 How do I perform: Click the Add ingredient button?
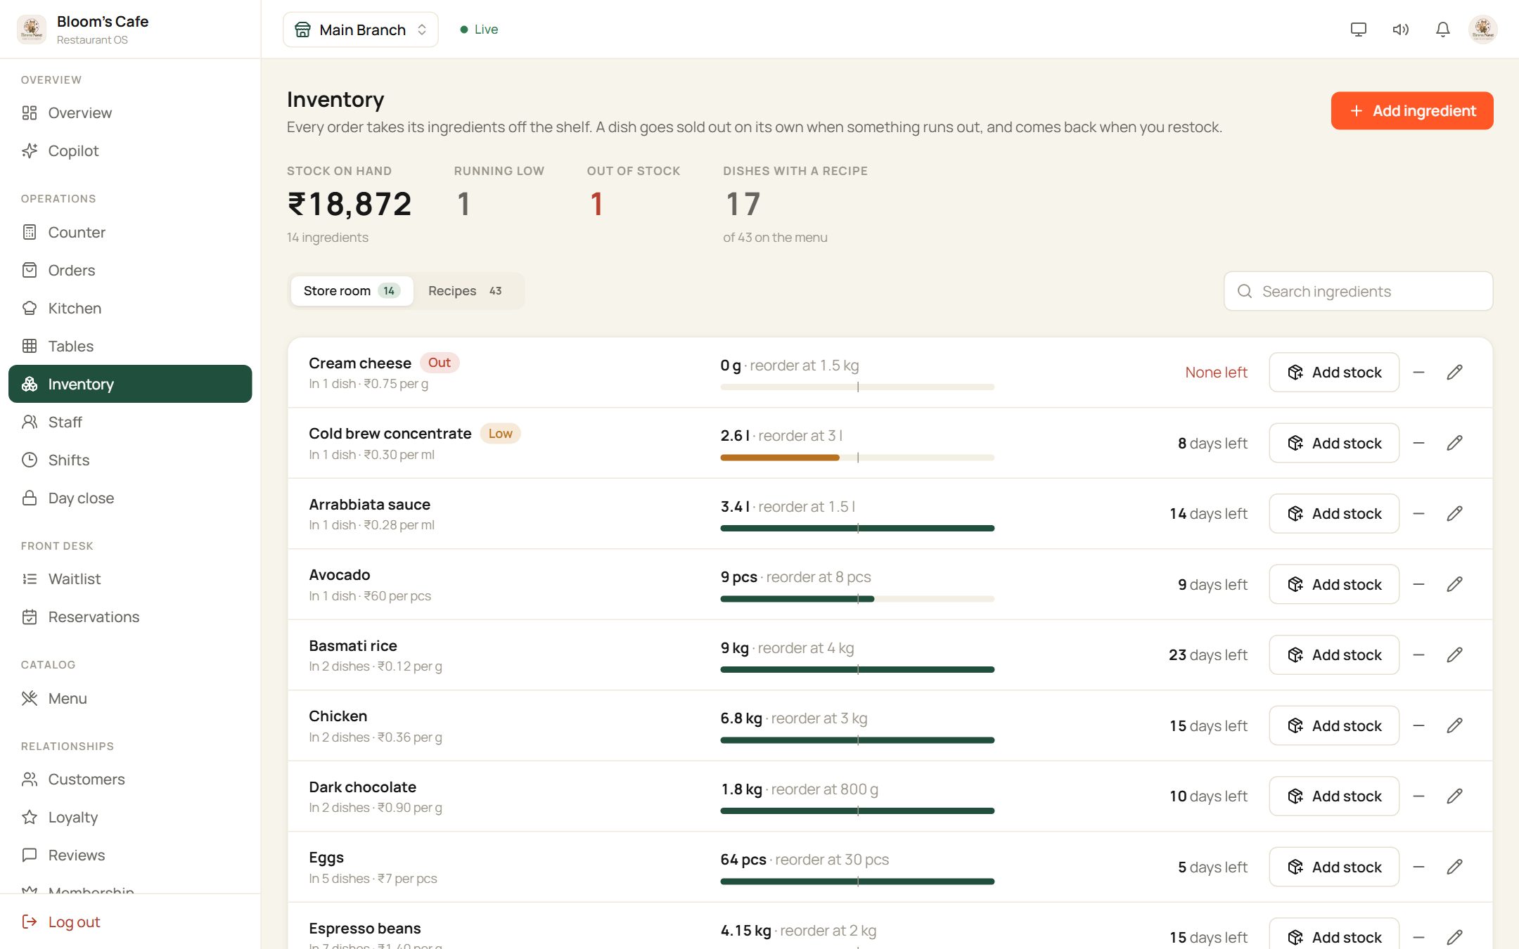[x=1412, y=110]
